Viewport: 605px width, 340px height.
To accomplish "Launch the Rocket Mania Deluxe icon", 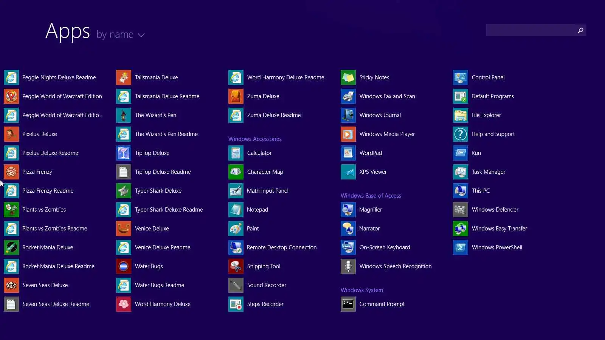I will [11, 247].
